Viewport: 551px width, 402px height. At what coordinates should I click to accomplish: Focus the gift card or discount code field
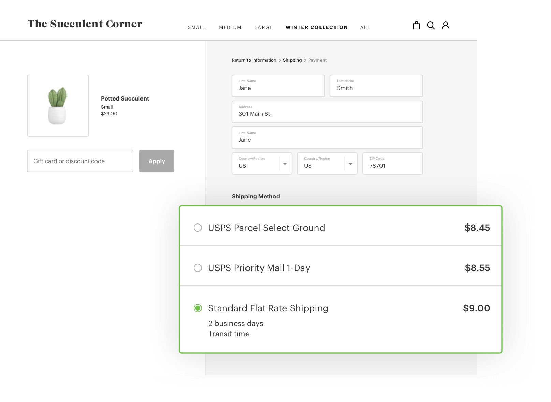[x=80, y=161]
